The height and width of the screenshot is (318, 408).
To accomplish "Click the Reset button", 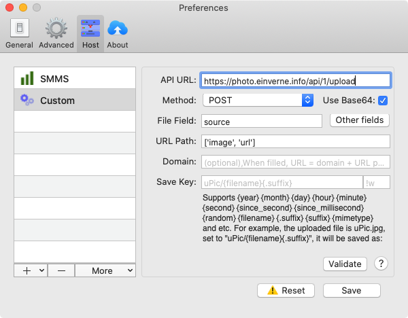I will (x=286, y=290).
